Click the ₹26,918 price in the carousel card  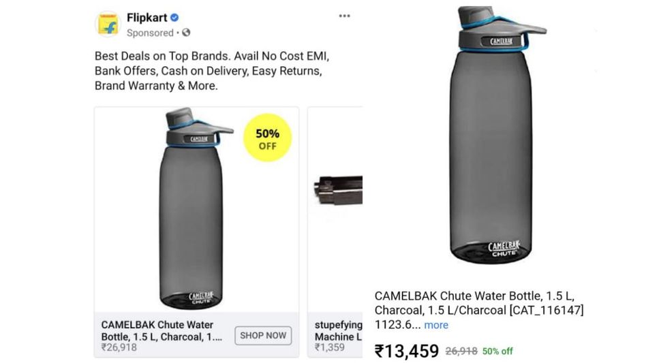click(119, 347)
